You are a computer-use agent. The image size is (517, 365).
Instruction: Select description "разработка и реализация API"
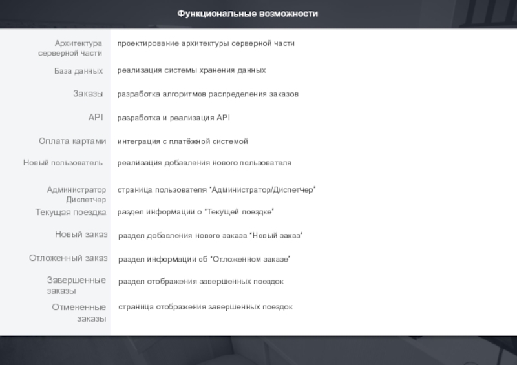[x=173, y=118]
